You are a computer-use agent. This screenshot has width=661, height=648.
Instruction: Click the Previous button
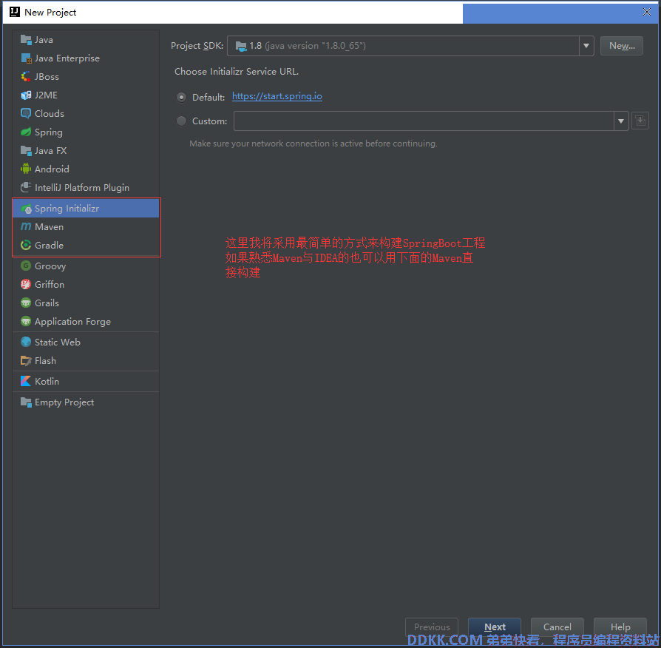point(432,627)
